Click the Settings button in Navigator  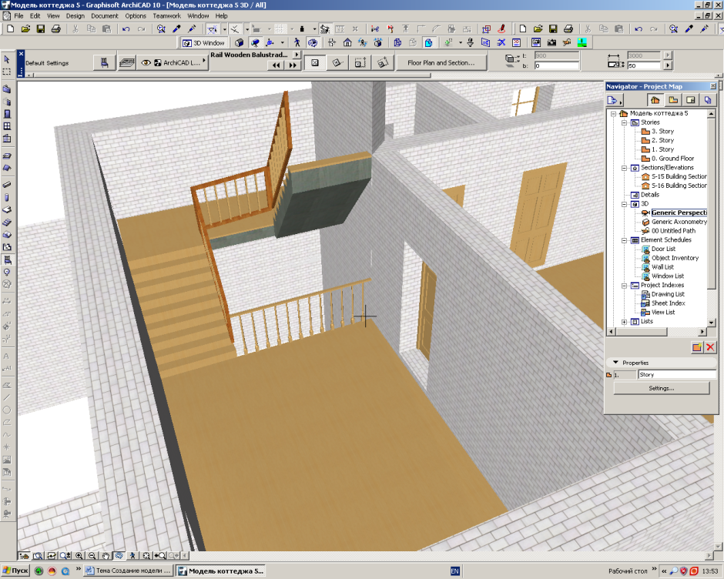[661, 388]
